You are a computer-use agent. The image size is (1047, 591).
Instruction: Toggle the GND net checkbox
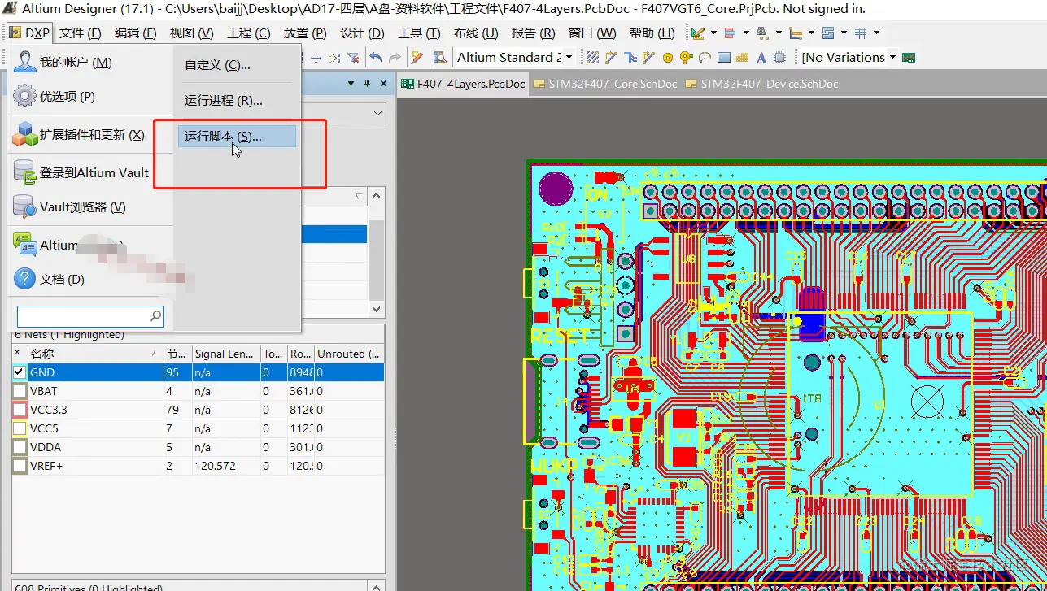[x=20, y=372]
